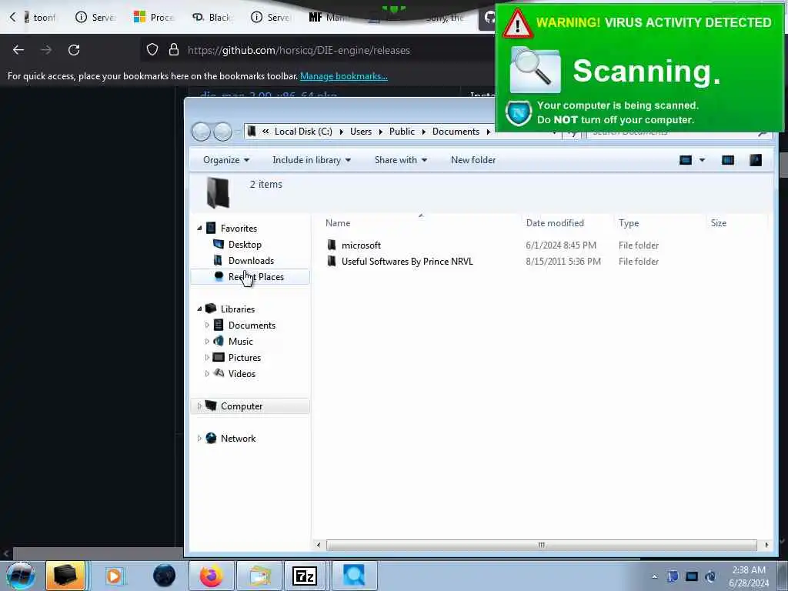This screenshot has height=591, width=788.
Task: Click the Firefox tab scroll-left arrow
Action: 12,17
